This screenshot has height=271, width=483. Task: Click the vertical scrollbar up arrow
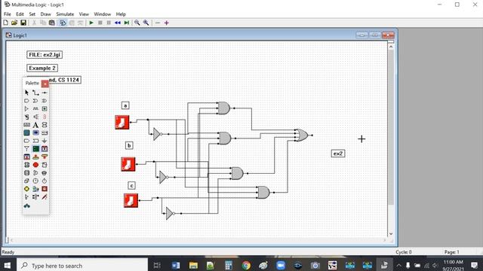pyautogui.click(x=391, y=47)
